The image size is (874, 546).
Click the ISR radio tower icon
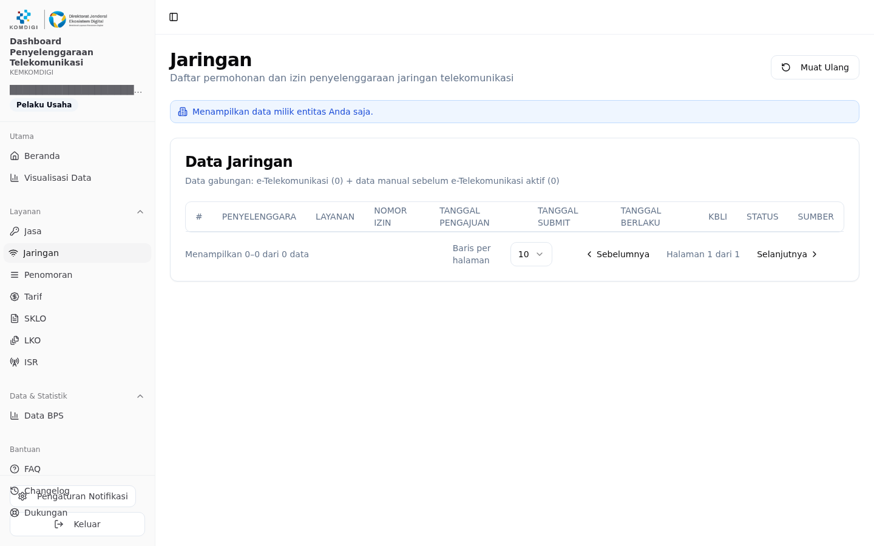(x=15, y=362)
